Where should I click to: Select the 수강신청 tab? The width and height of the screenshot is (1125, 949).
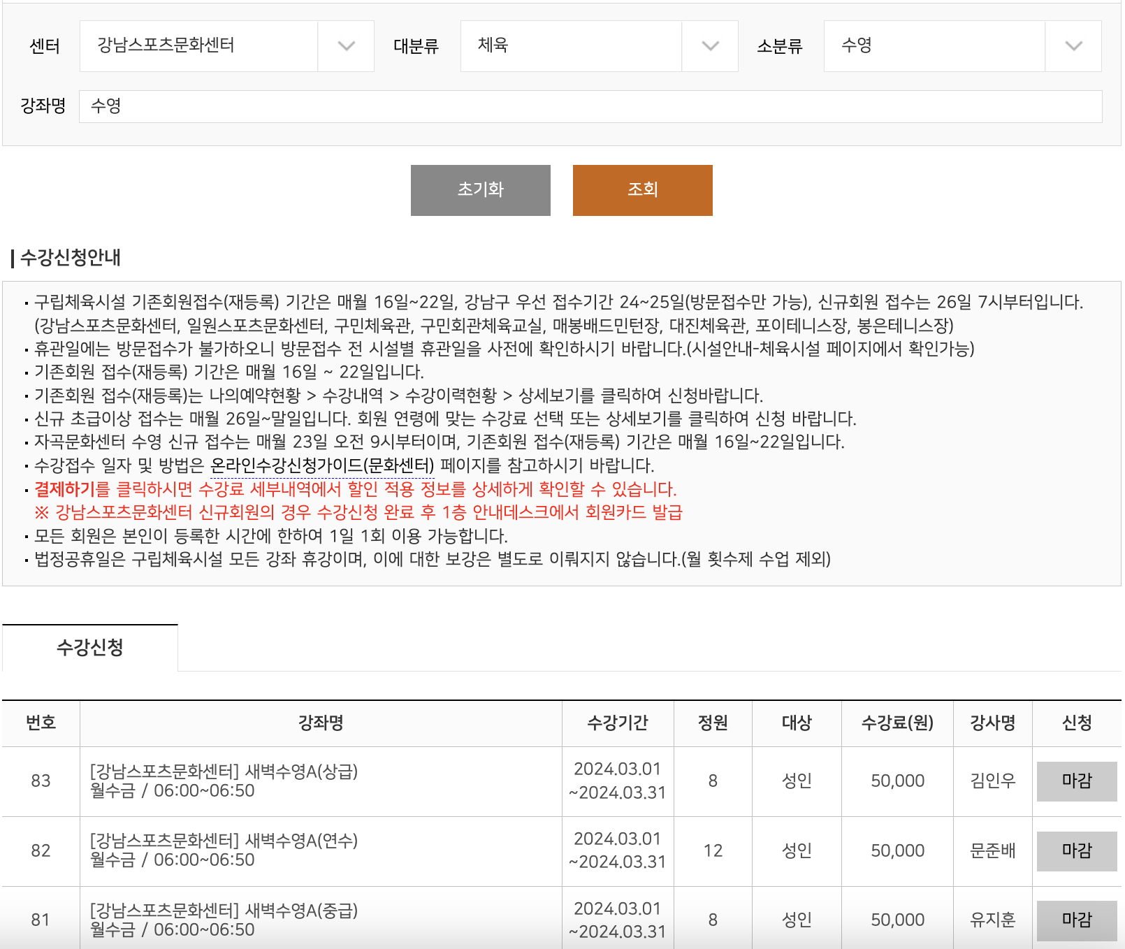click(x=90, y=646)
